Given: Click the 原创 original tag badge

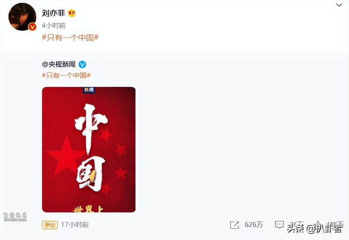Looking at the screenshot, I should pos(50,225).
